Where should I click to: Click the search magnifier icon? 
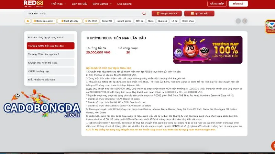[144, 13]
